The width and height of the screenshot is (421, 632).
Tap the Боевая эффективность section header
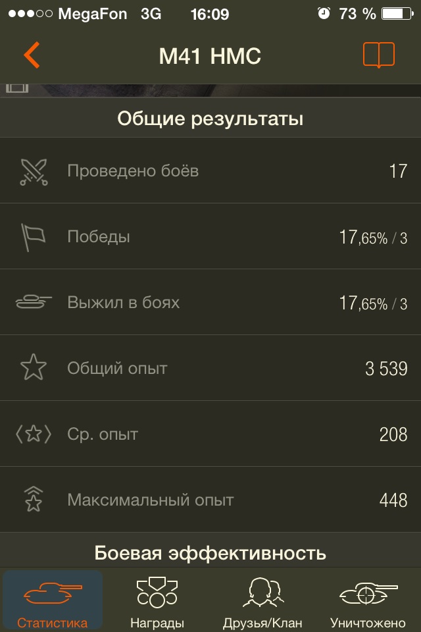click(210, 552)
